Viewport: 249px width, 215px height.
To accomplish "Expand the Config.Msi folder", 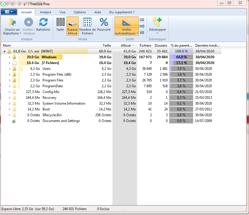I will pos(10,92).
